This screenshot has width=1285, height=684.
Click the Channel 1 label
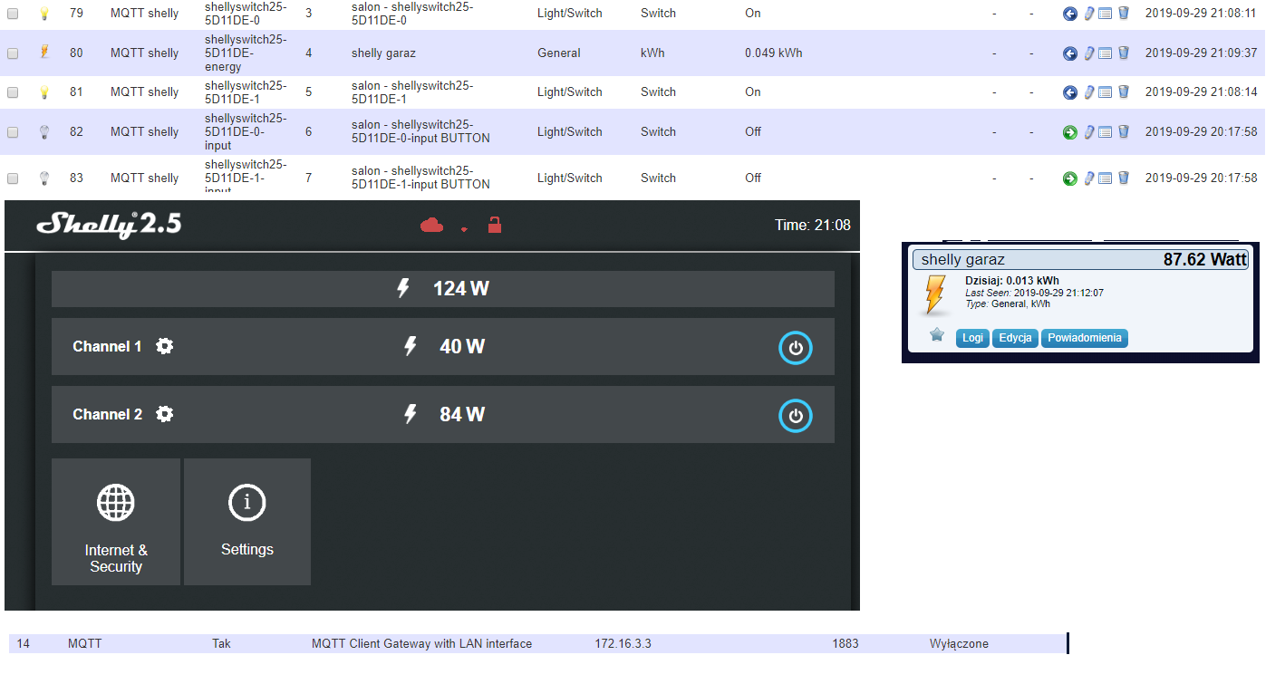[107, 346]
